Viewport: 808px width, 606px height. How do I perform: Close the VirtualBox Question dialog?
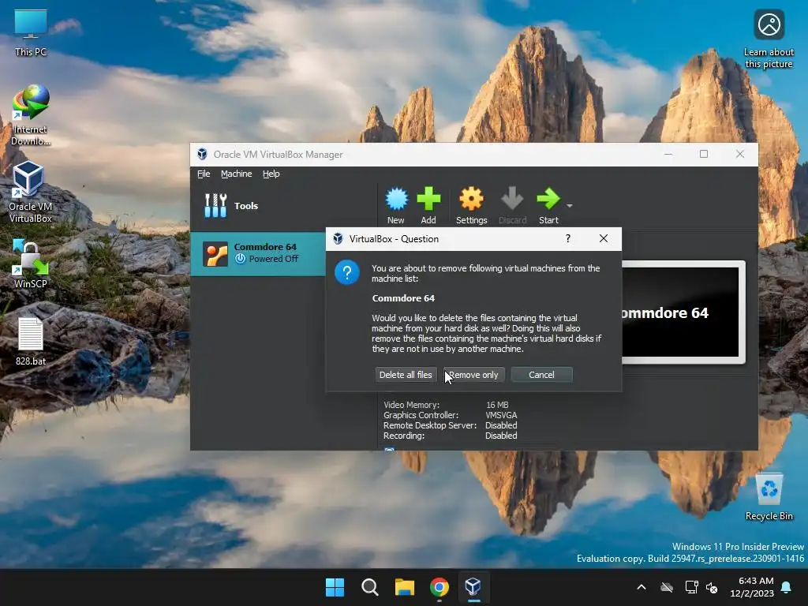tap(604, 238)
